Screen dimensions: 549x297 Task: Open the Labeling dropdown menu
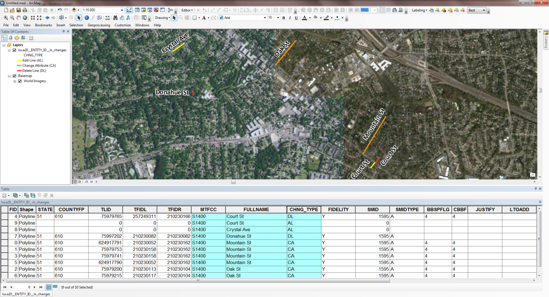click(419, 10)
